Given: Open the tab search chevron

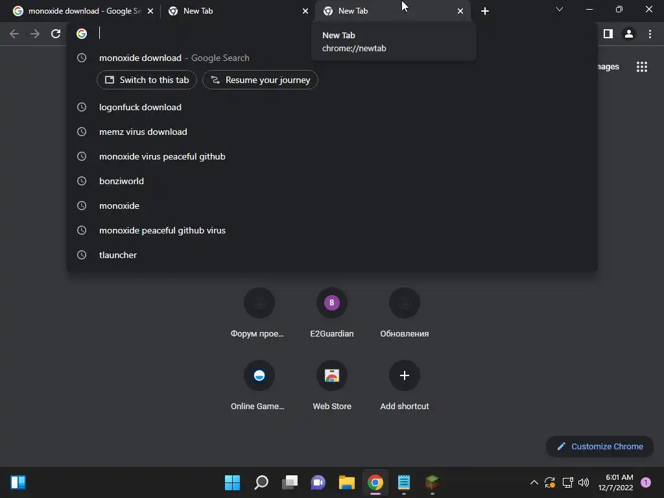Looking at the screenshot, I should click(x=560, y=9).
